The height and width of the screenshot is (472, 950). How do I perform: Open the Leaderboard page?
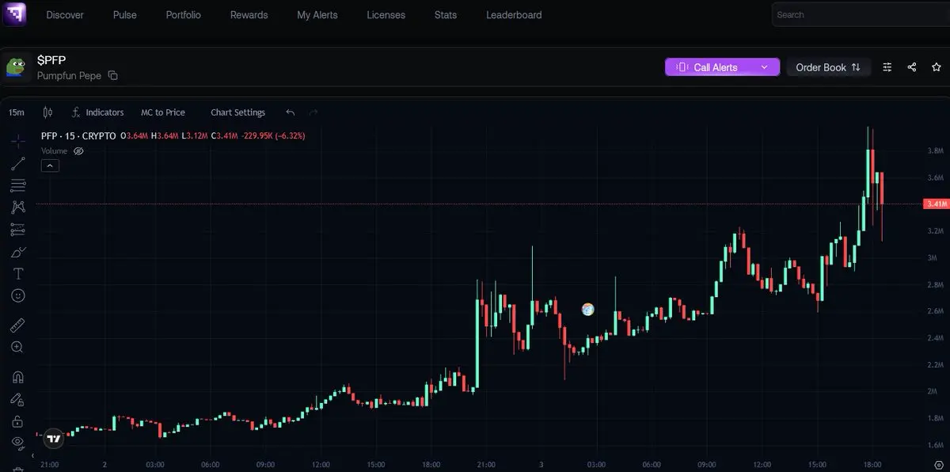[515, 15]
